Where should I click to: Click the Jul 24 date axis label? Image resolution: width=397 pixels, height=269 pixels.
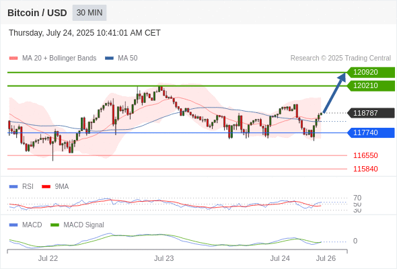pos(280,258)
